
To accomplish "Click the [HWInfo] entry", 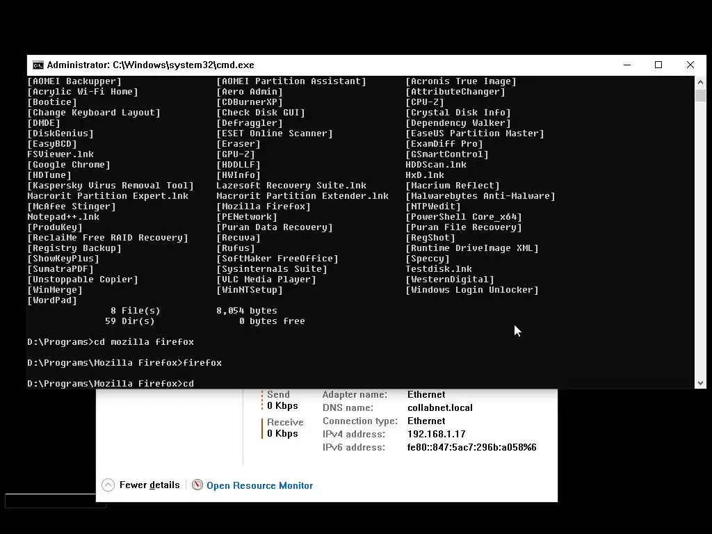I will (238, 175).
